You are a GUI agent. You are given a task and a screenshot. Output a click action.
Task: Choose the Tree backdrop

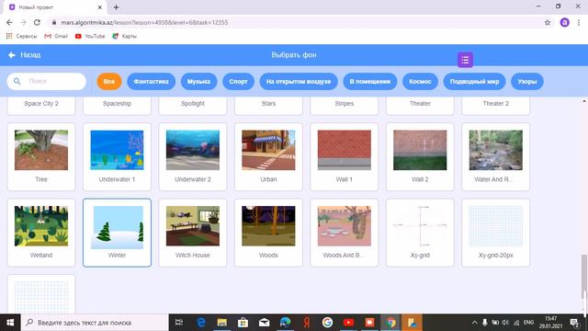pyautogui.click(x=41, y=157)
